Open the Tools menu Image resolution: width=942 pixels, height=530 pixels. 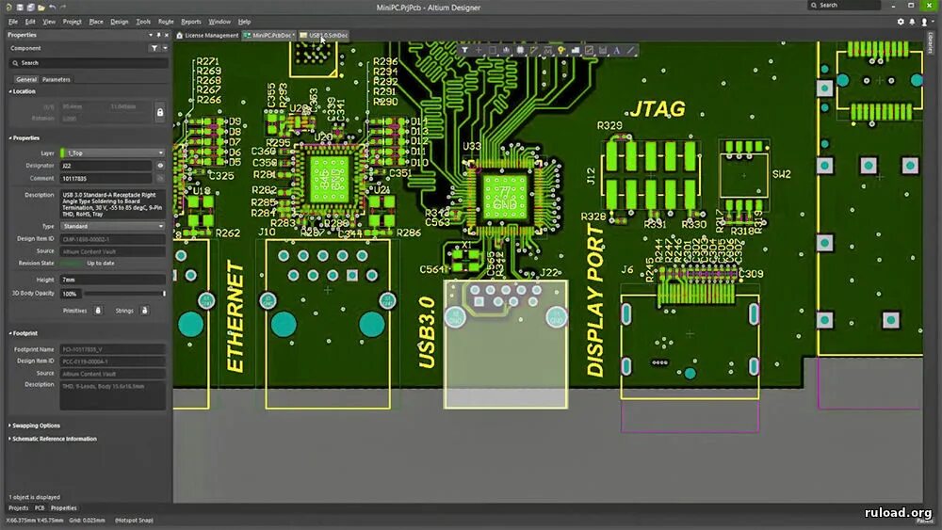coord(143,22)
